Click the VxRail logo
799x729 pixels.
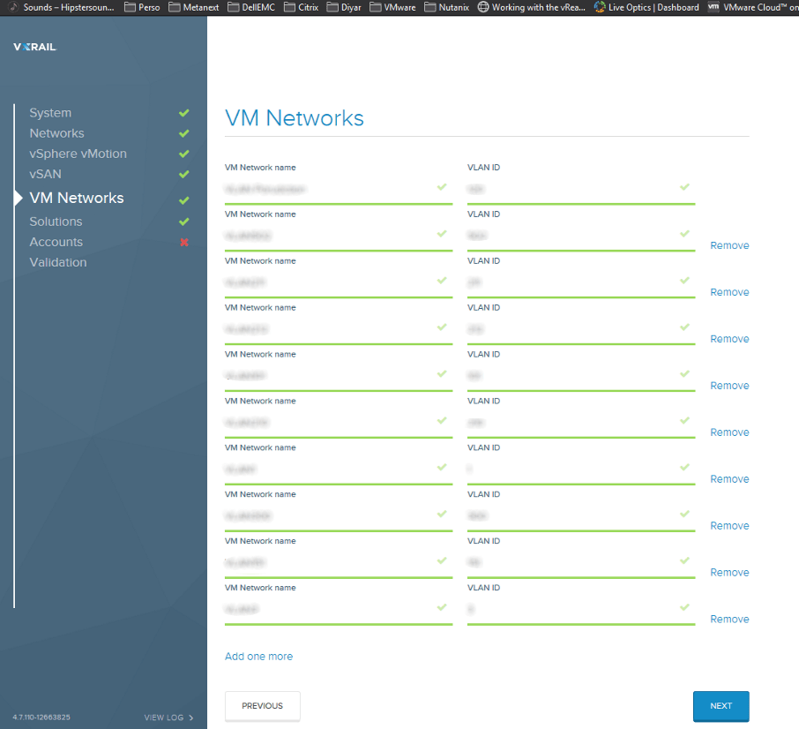pos(34,47)
